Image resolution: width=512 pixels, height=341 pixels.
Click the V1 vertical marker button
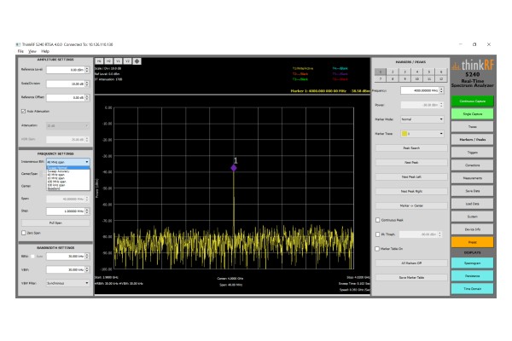(x=118, y=61)
